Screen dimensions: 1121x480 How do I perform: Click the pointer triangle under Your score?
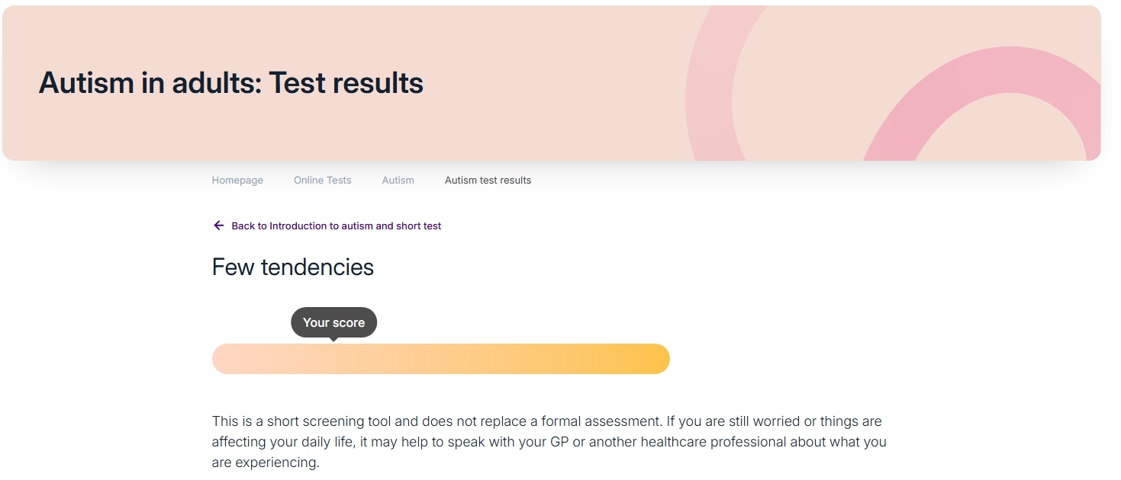pyautogui.click(x=333, y=340)
